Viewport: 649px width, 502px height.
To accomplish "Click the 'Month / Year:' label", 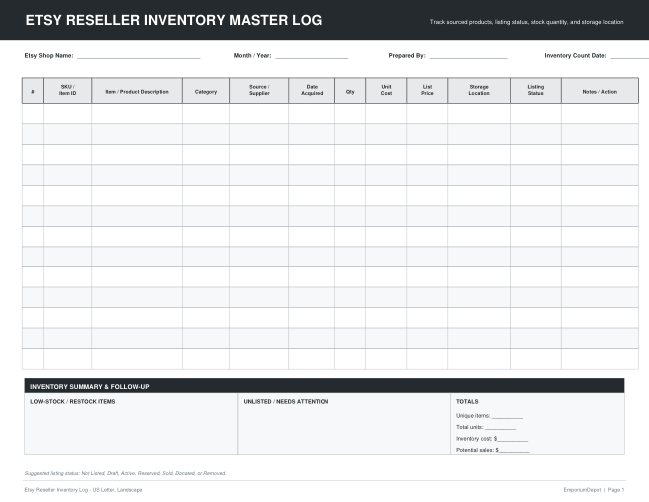I will pyautogui.click(x=252, y=56).
